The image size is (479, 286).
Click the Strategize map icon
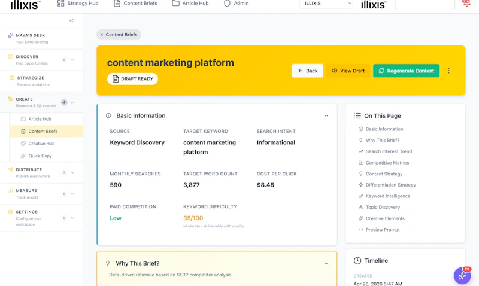(x=12, y=78)
